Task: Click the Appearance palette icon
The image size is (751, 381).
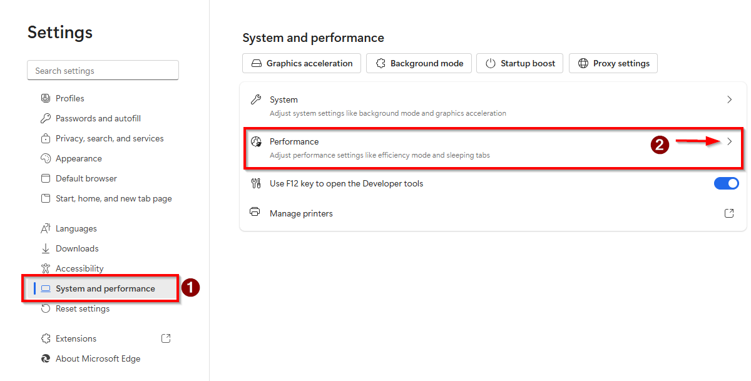Action: (x=45, y=158)
